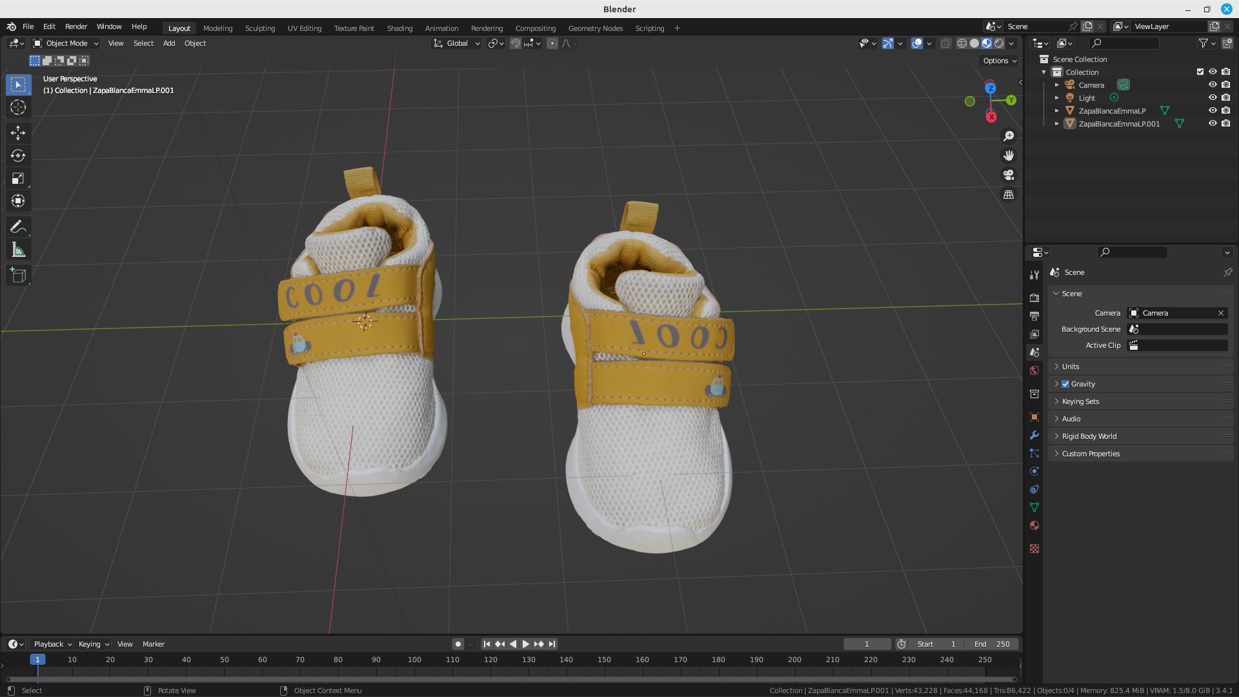This screenshot has height=697, width=1239.
Task: Click the End frame field
Action: pyautogui.click(x=992, y=644)
